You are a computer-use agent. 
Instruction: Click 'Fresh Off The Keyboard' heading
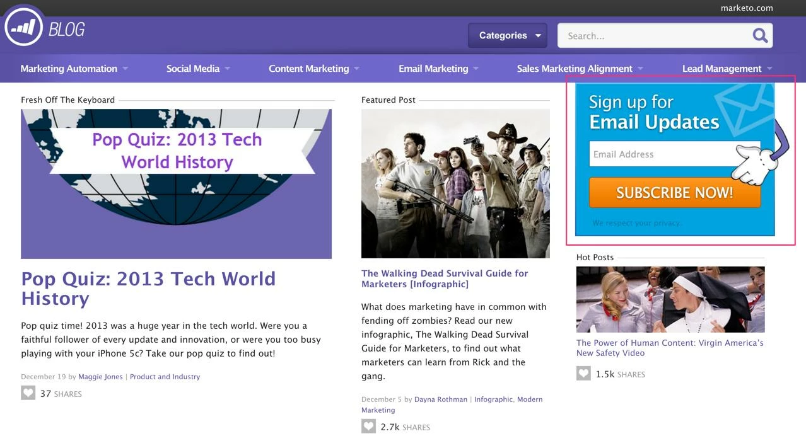click(67, 100)
